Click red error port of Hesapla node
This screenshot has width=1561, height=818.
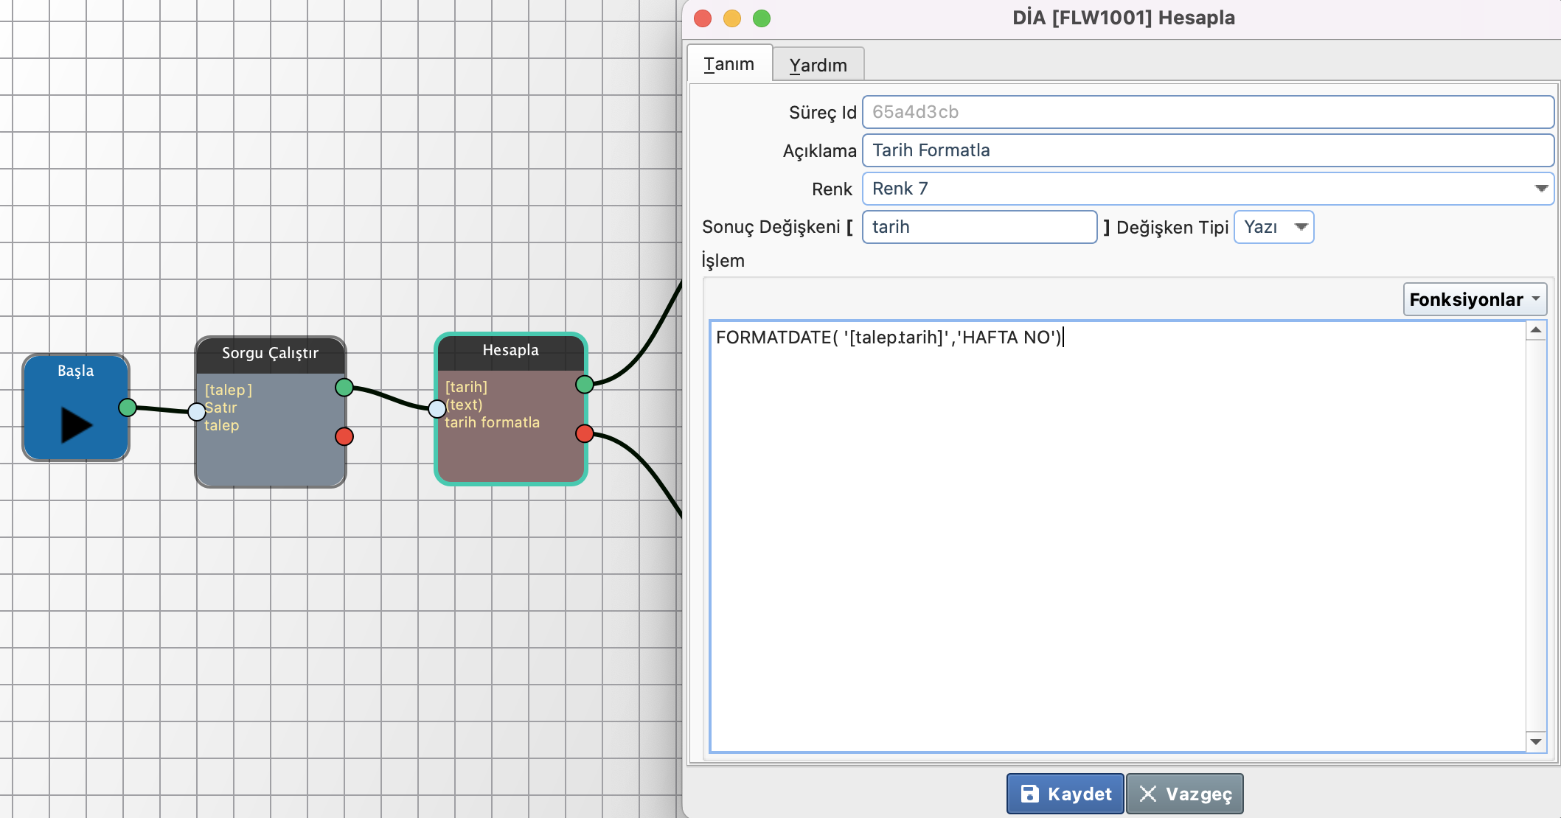pyautogui.click(x=585, y=433)
